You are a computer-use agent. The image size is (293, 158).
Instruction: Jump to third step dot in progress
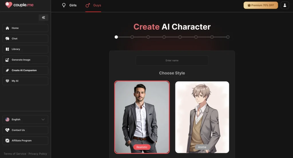(x=148, y=37)
